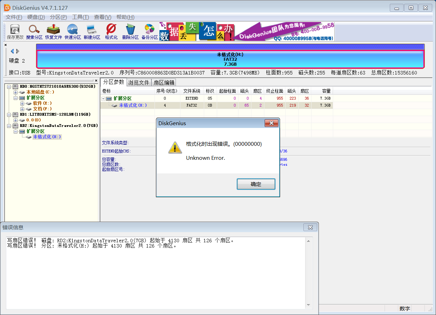Click the 文档(F:) drive icon
The width and height of the screenshot is (436, 315).
click(x=29, y=109)
